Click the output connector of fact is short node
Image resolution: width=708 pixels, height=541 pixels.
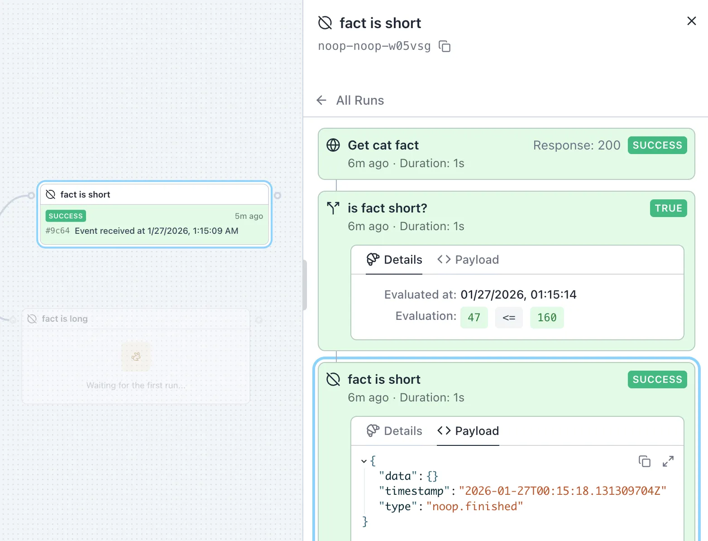point(277,195)
